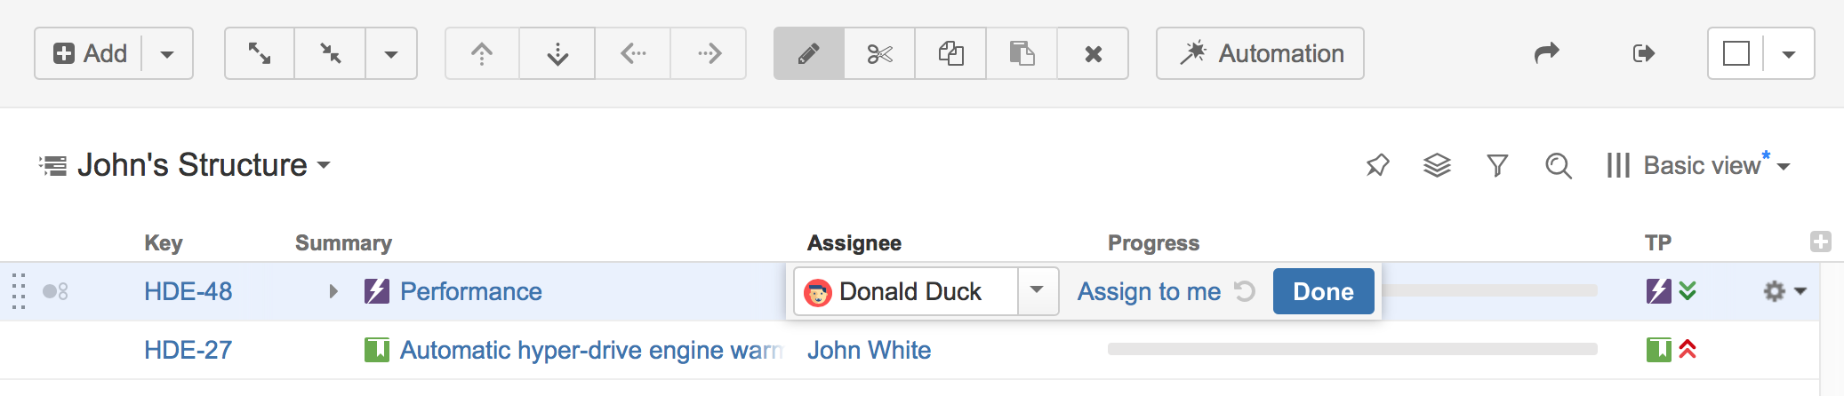Image resolution: width=1844 pixels, height=396 pixels.
Task: Toggle the layout panel square button
Action: tap(1736, 53)
